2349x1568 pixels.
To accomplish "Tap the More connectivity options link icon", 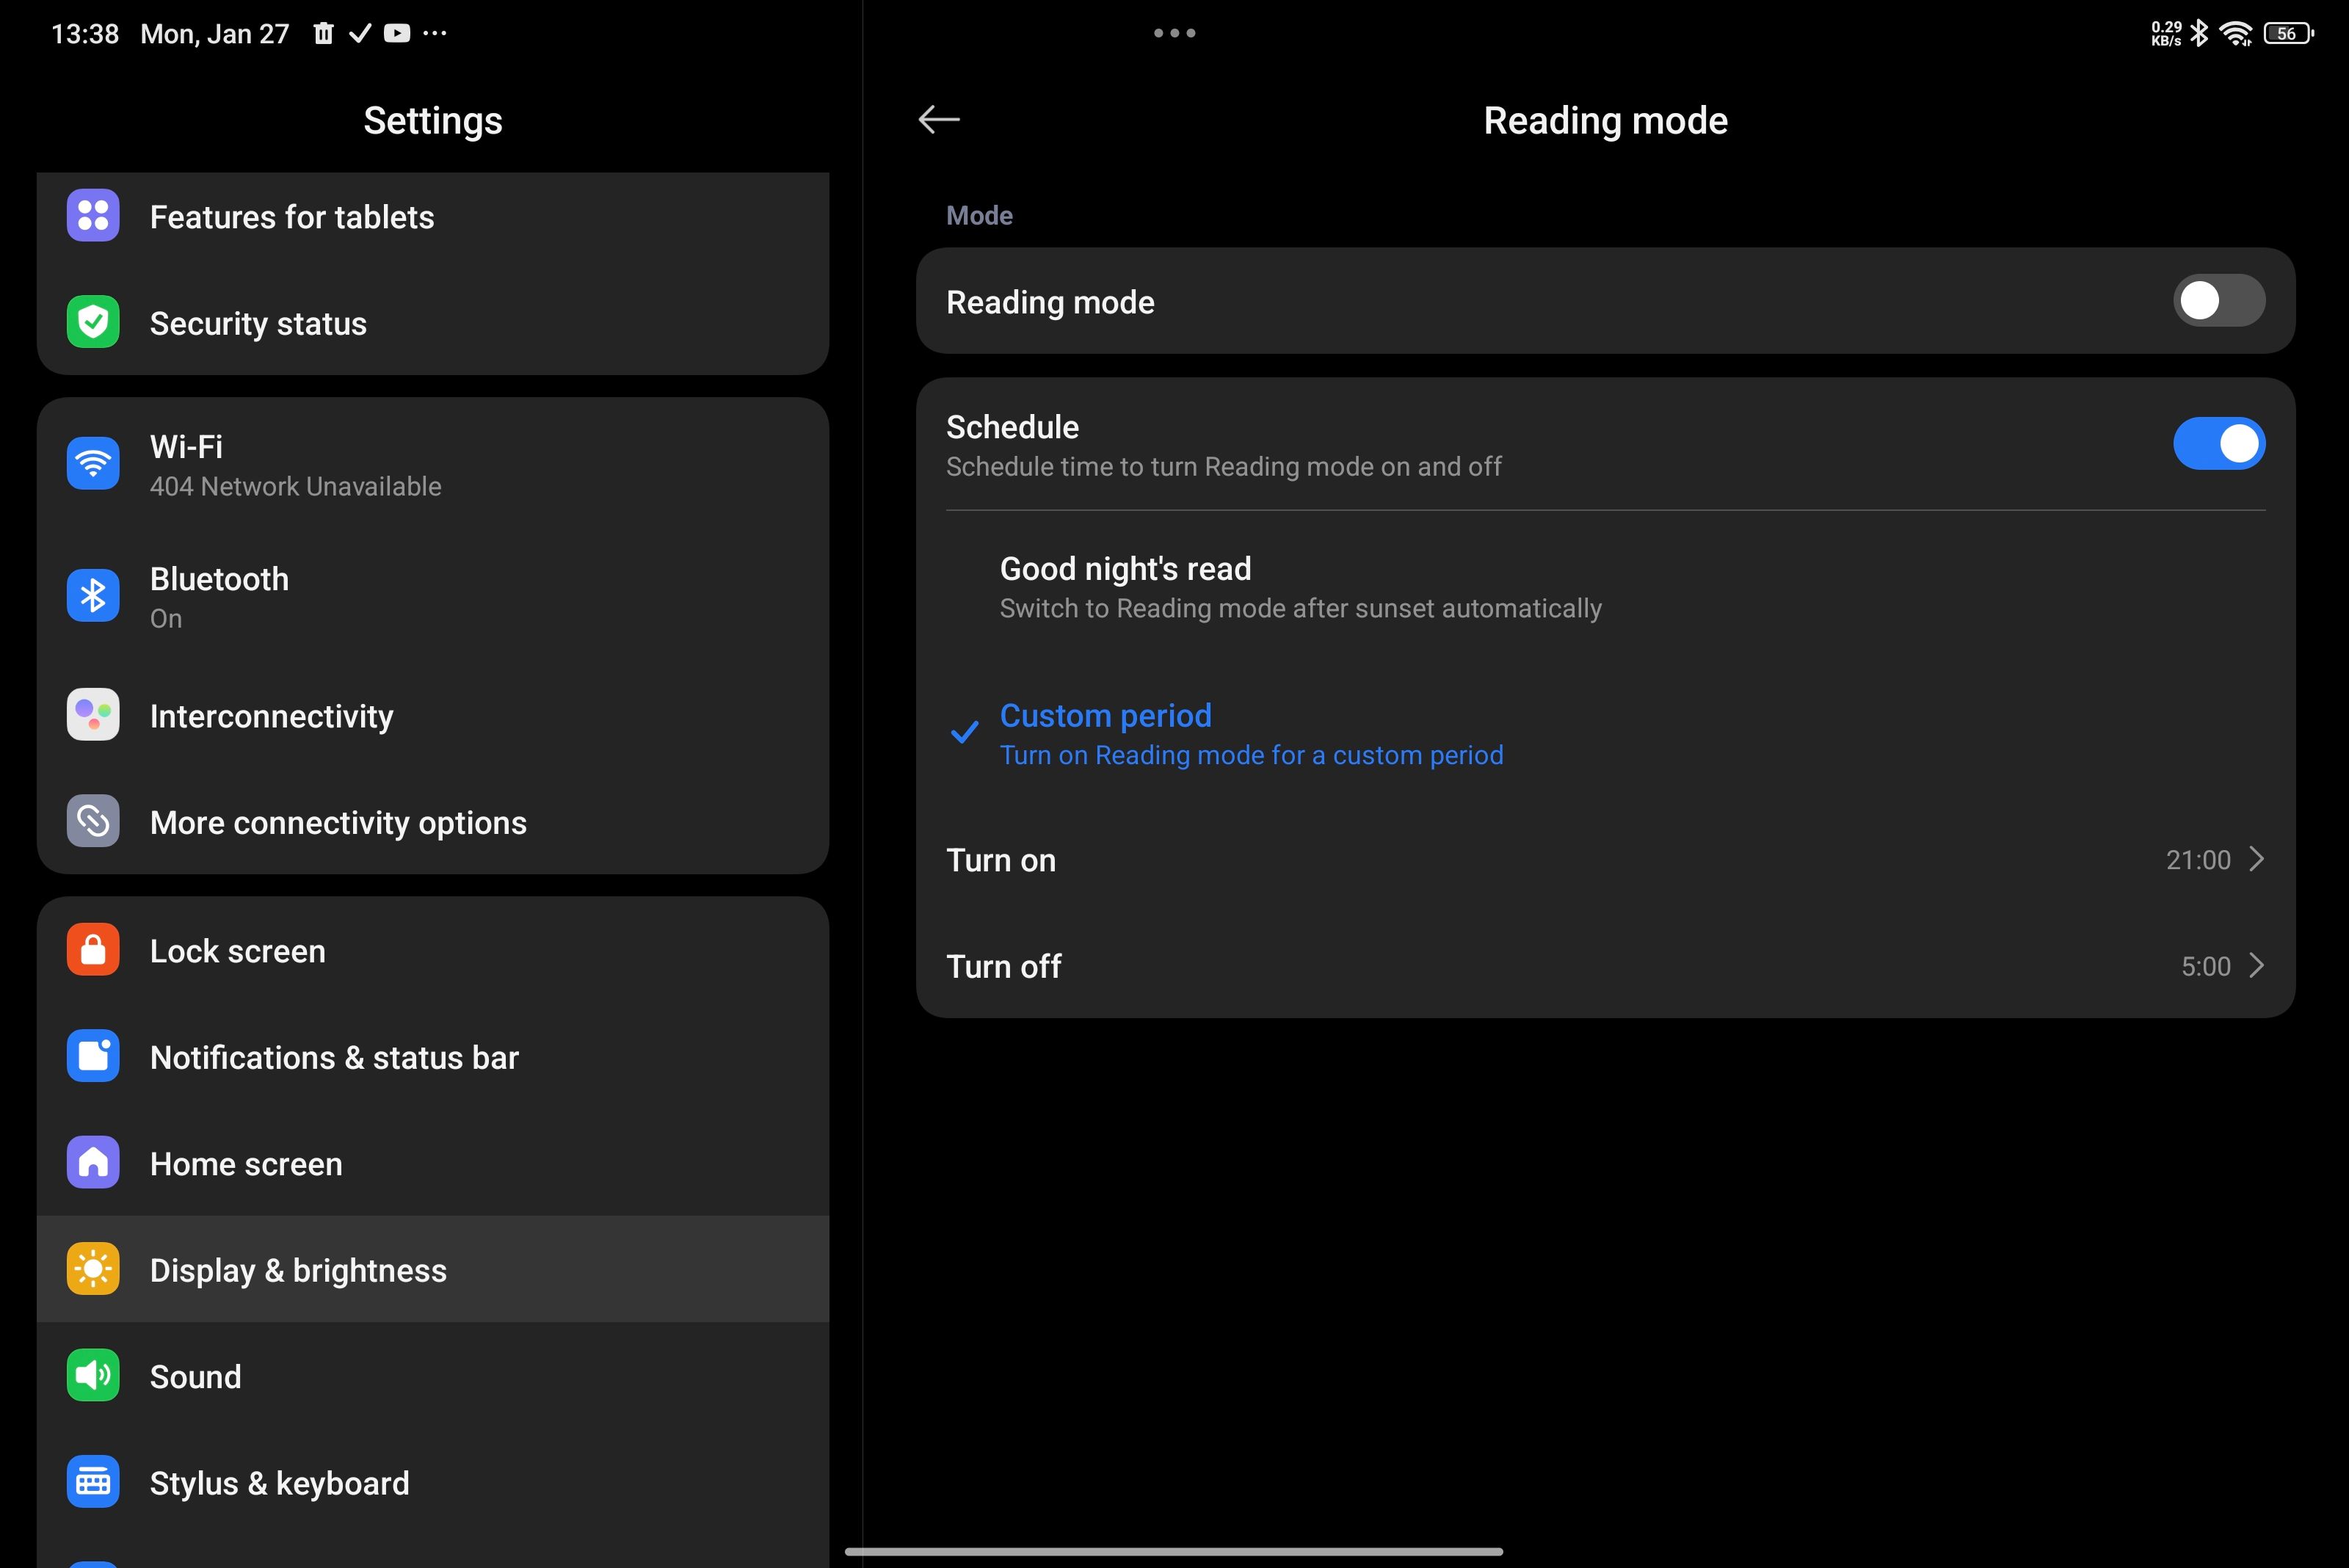I will pos(92,821).
